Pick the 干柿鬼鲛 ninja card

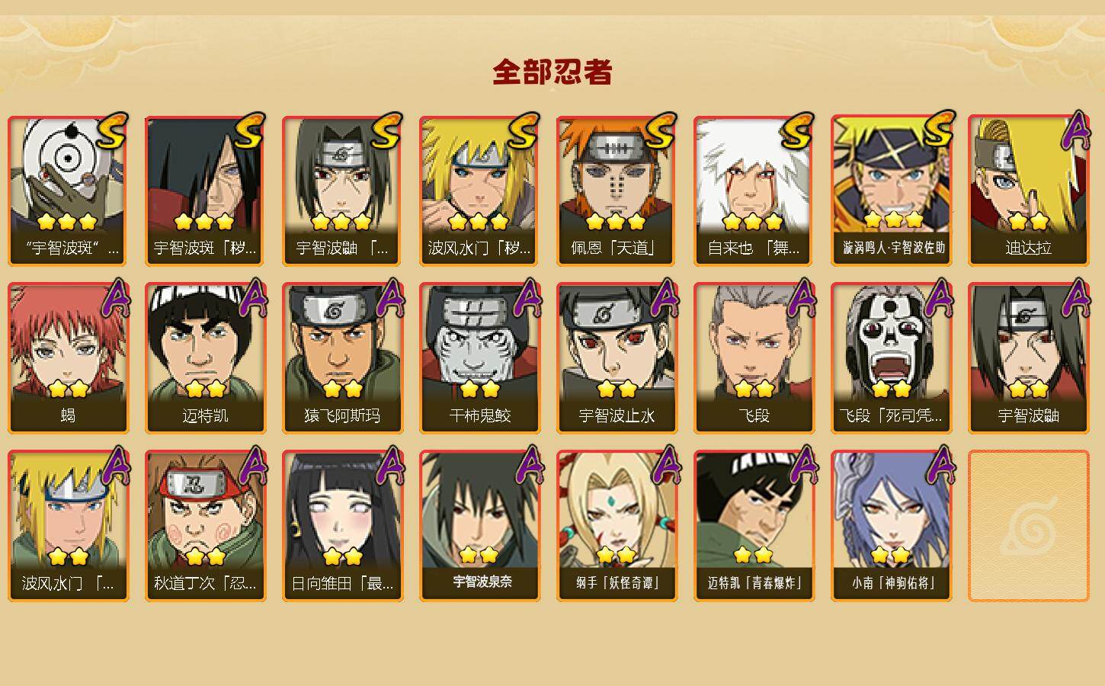tap(480, 358)
